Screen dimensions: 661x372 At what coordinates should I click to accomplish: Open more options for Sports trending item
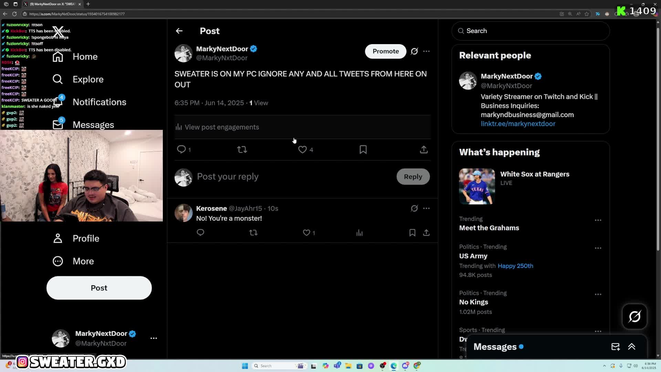coord(598,331)
